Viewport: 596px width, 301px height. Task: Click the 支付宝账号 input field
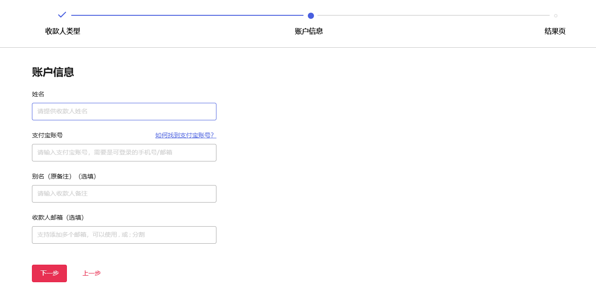pos(124,153)
